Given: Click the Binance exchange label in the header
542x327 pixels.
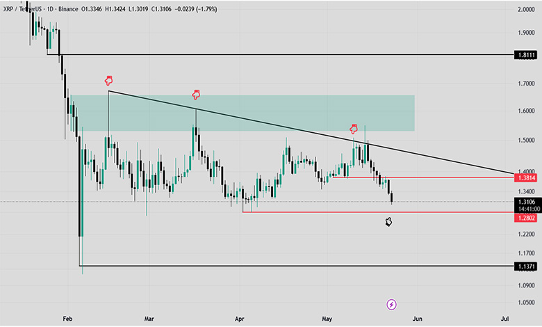Looking at the screenshot, I should 68,9.
